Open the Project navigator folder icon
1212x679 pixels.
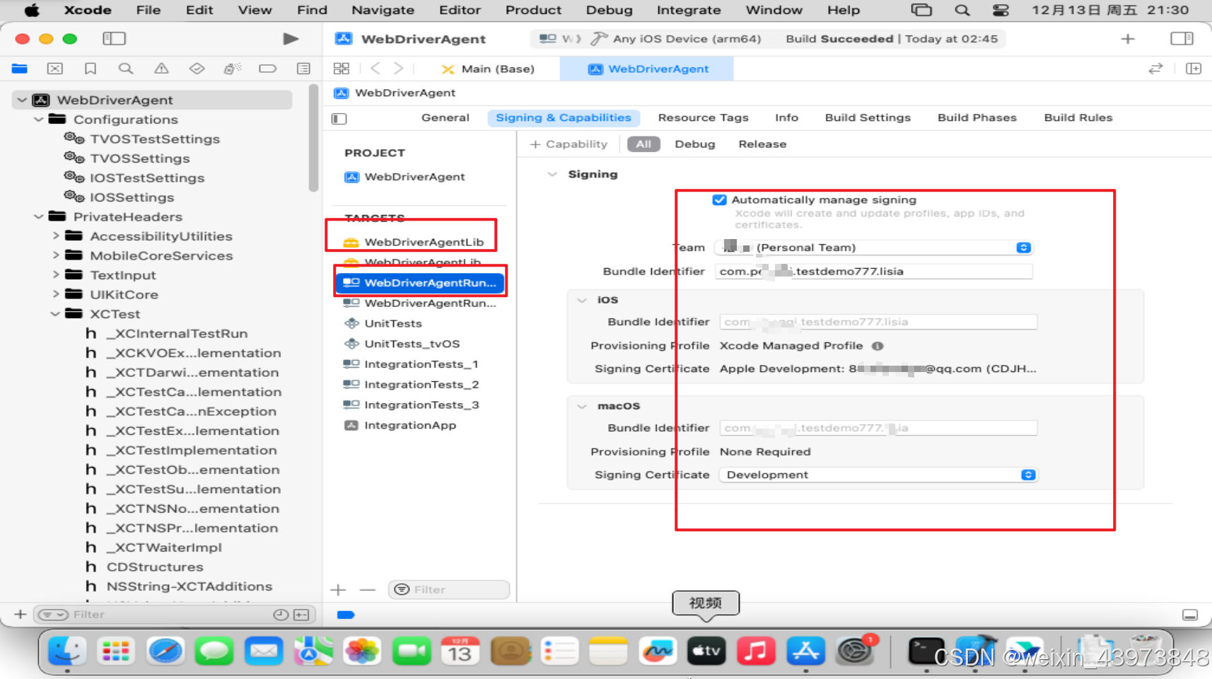click(20, 69)
